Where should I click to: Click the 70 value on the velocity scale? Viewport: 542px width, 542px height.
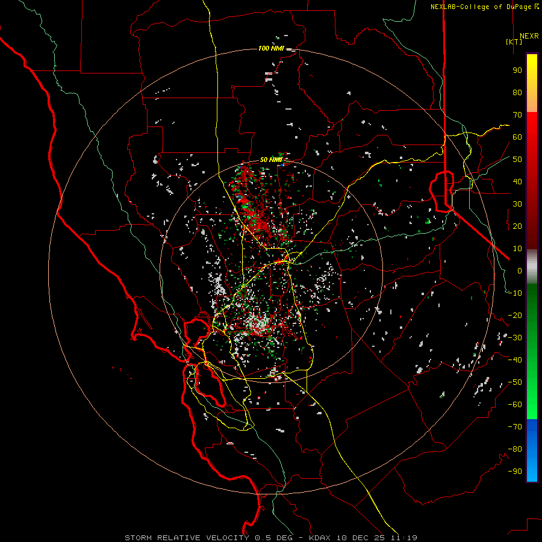pos(517,115)
